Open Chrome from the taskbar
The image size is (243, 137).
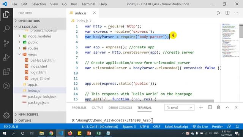tap(51, 133)
